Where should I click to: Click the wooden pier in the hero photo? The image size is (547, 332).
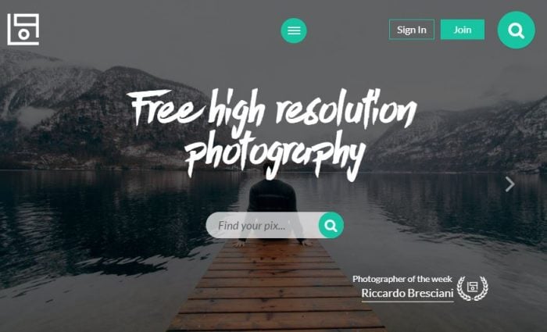tap(276, 286)
